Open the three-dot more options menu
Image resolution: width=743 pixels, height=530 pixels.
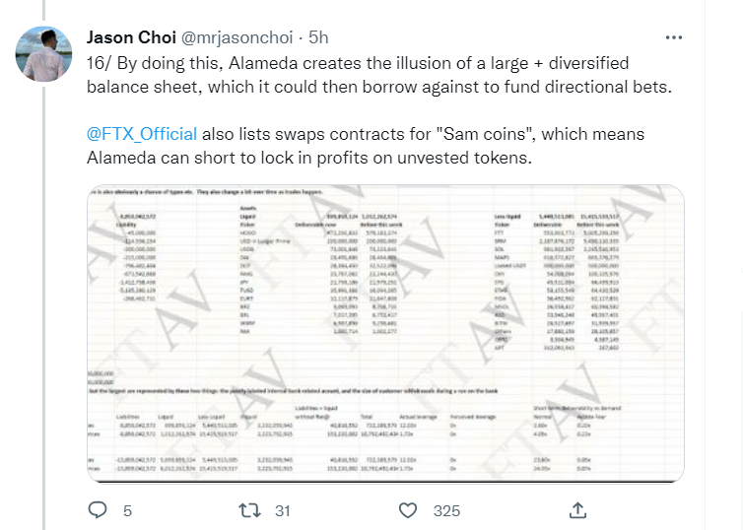pos(674,37)
